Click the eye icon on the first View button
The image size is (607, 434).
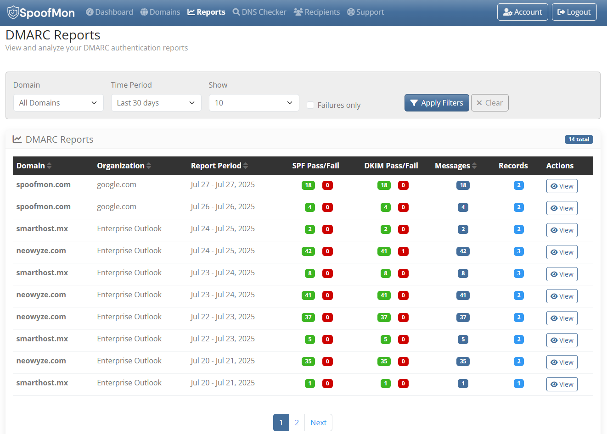tap(555, 186)
